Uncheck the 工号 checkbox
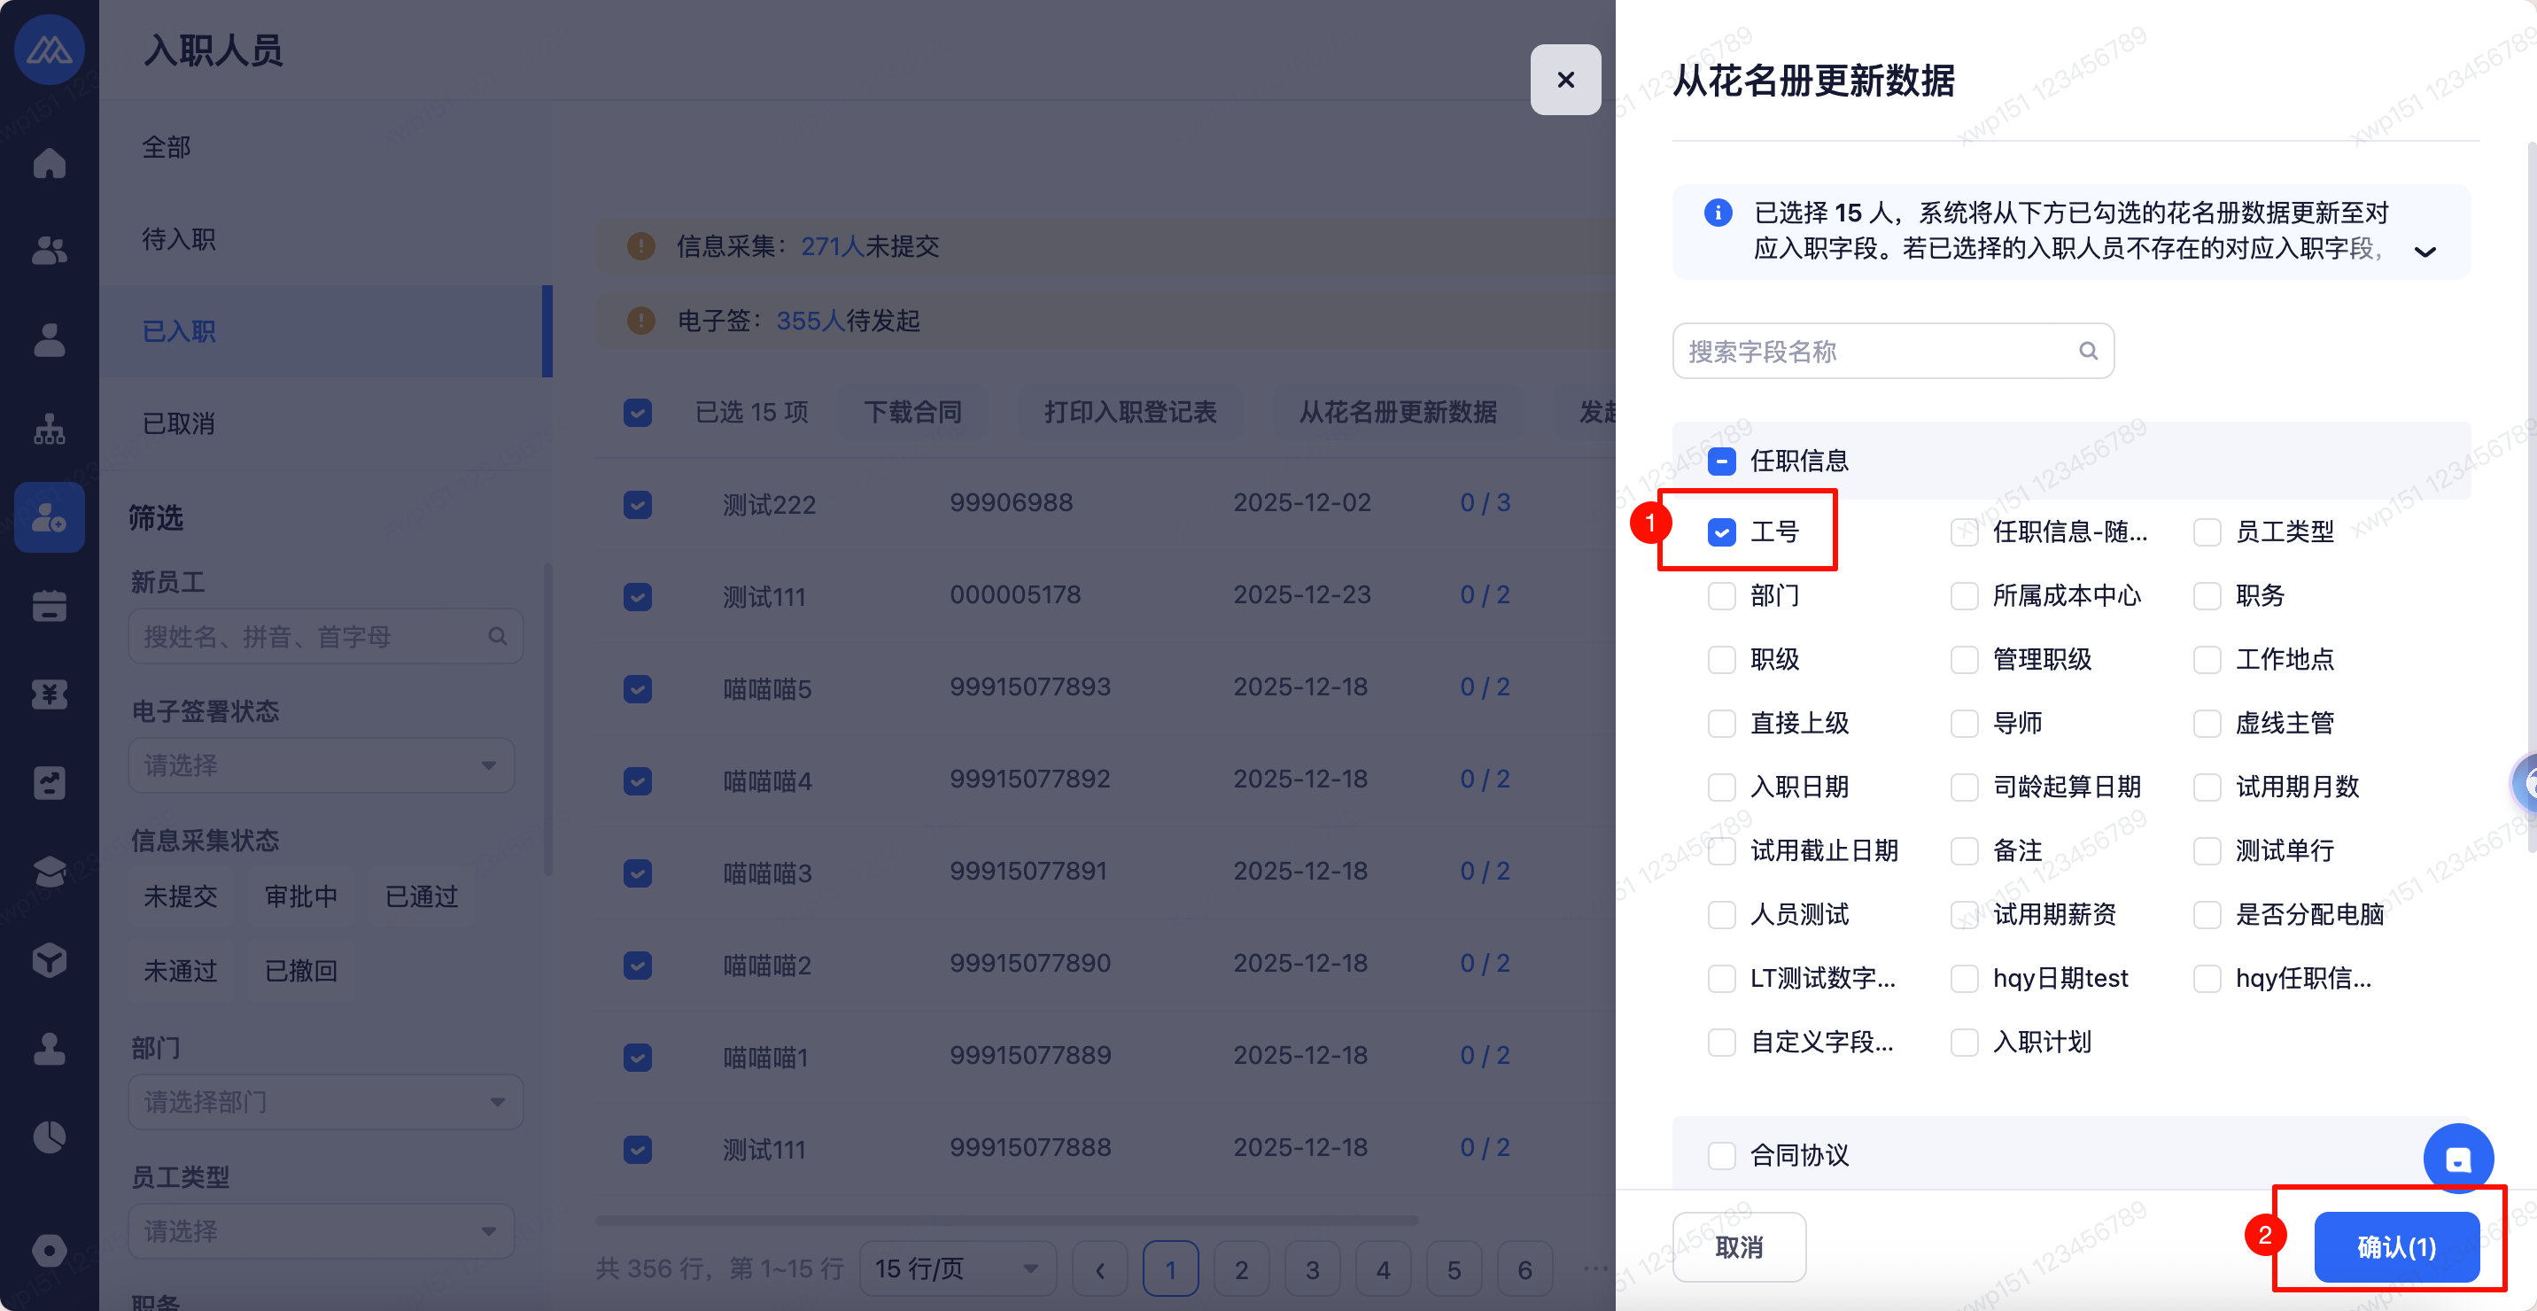The width and height of the screenshot is (2537, 1311). pyautogui.click(x=1721, y=531)
